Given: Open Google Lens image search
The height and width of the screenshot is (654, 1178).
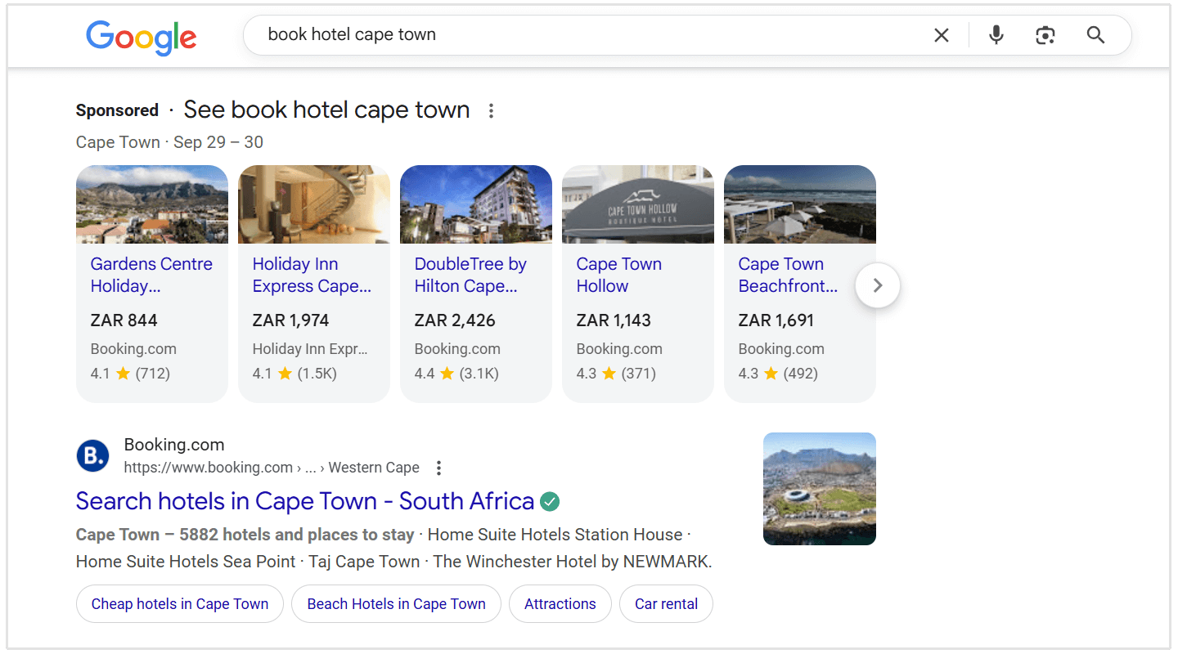Looking at the screenshot, I should click(x=1045, y=35).
